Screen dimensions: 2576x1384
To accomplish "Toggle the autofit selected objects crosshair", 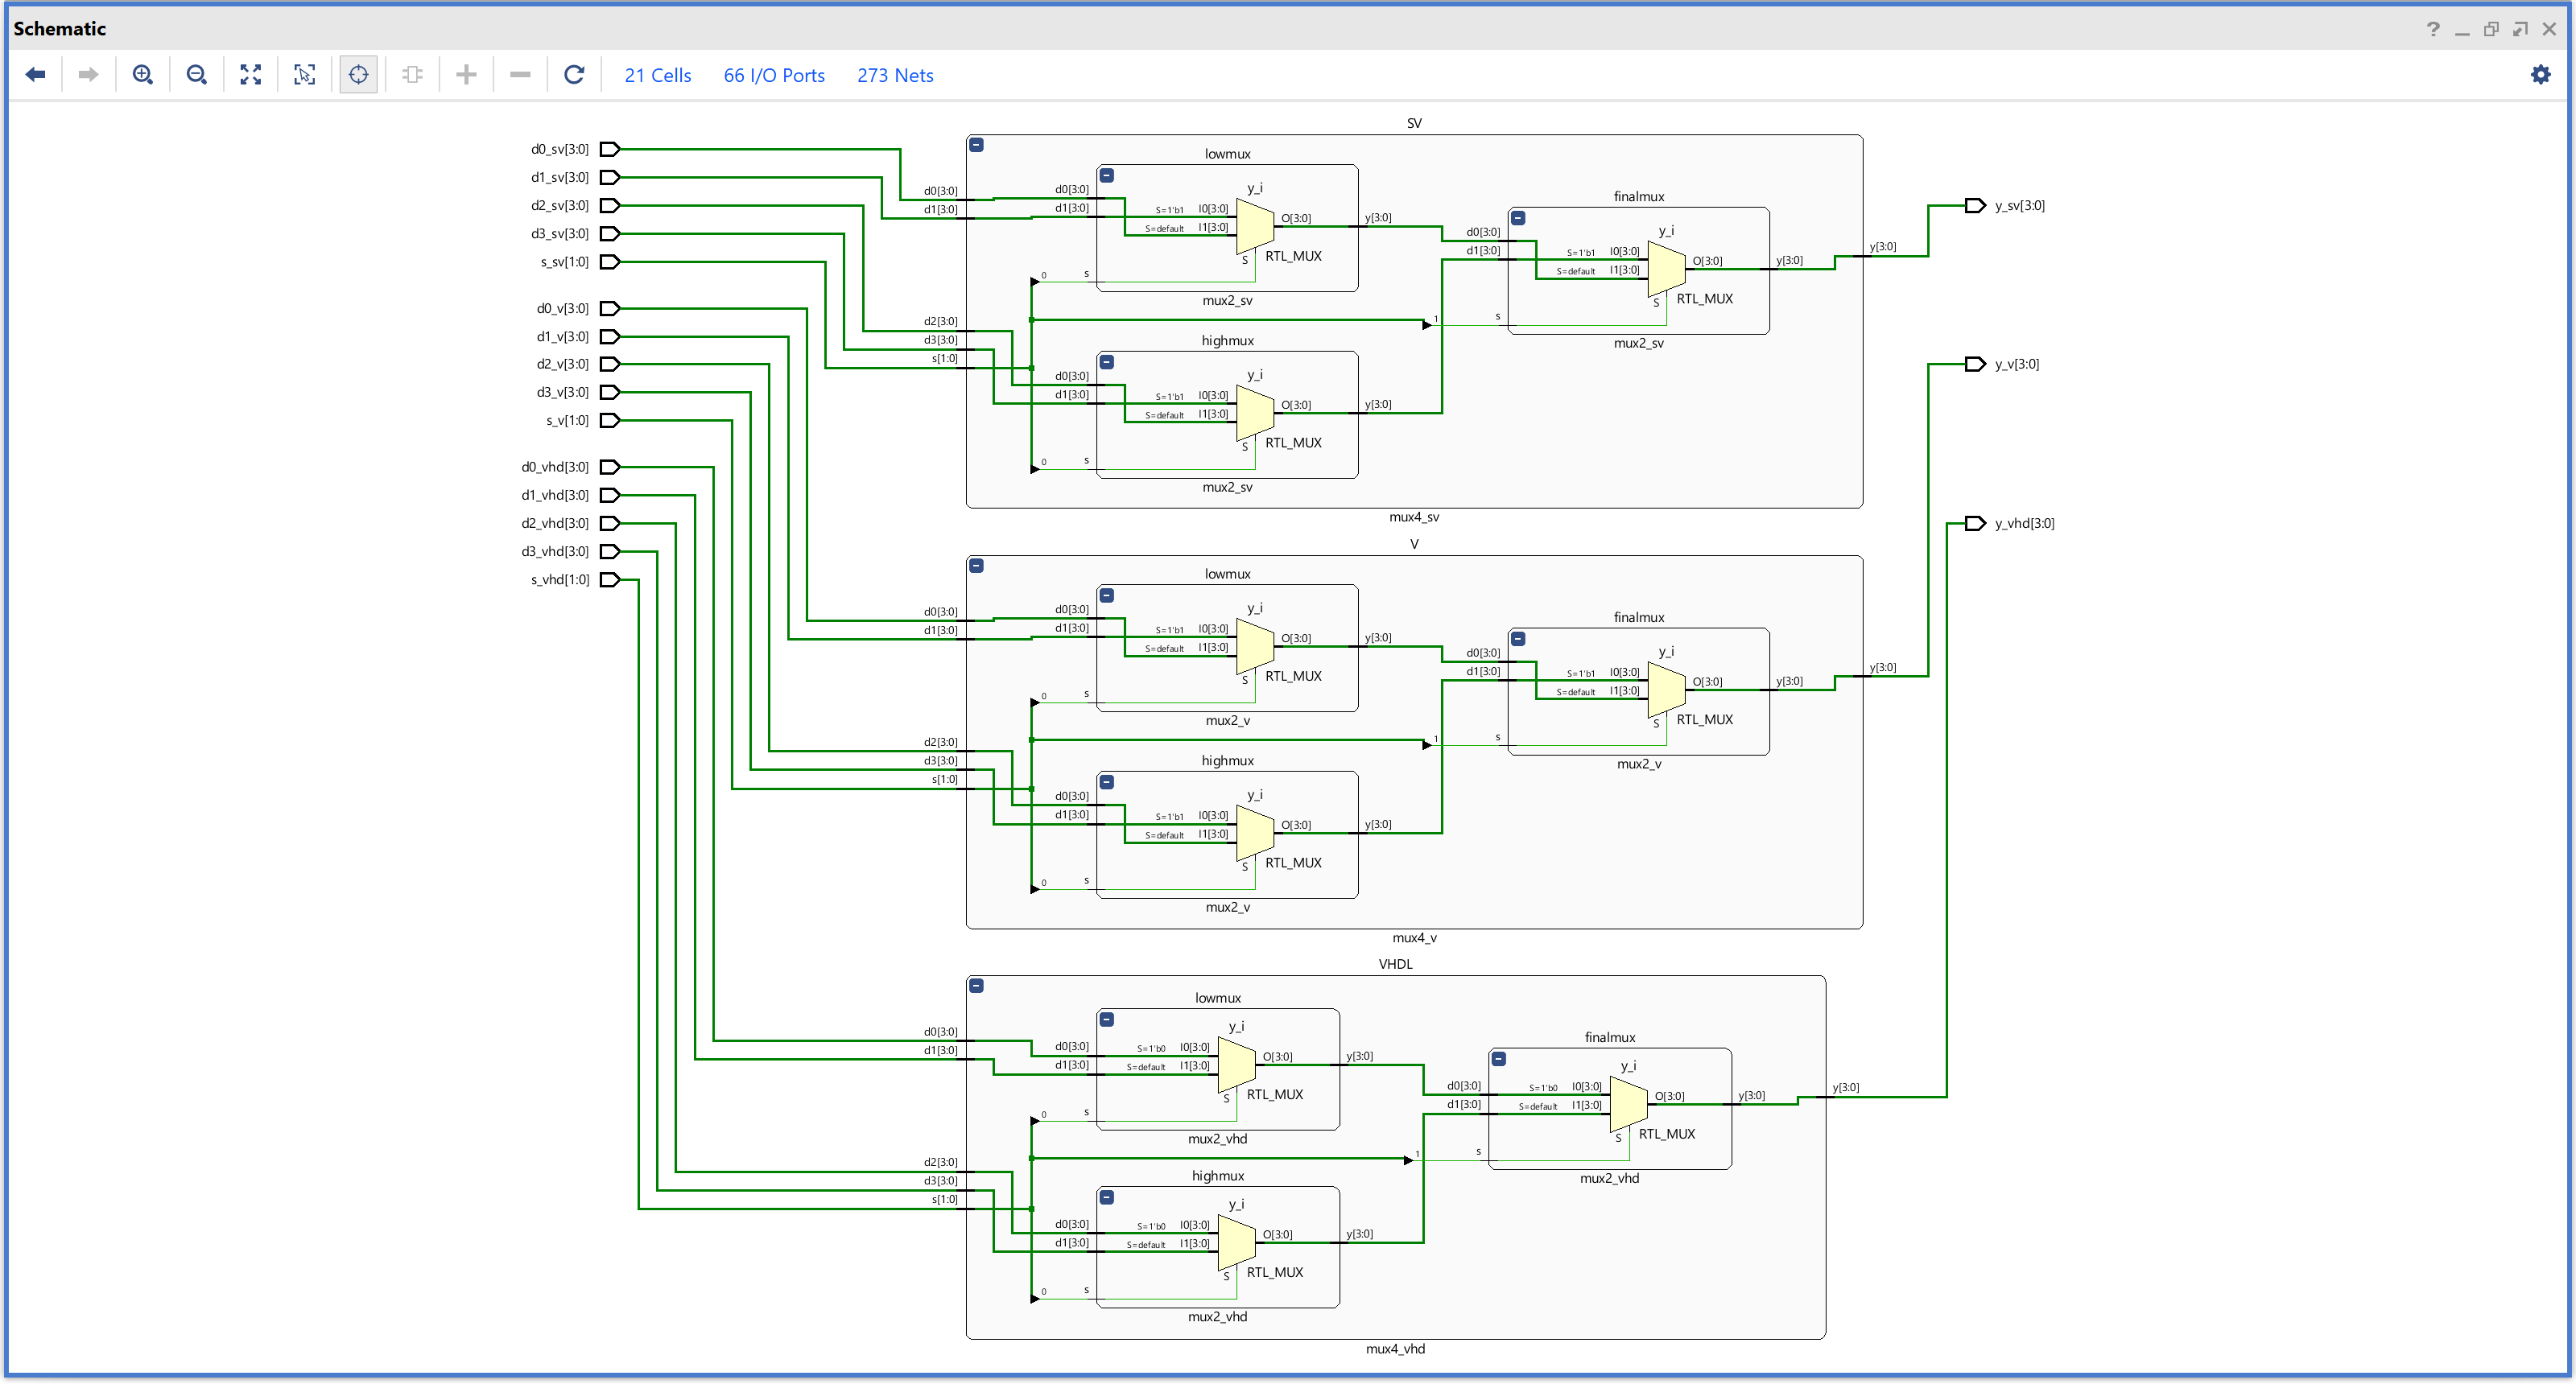I will coord(358,74).
